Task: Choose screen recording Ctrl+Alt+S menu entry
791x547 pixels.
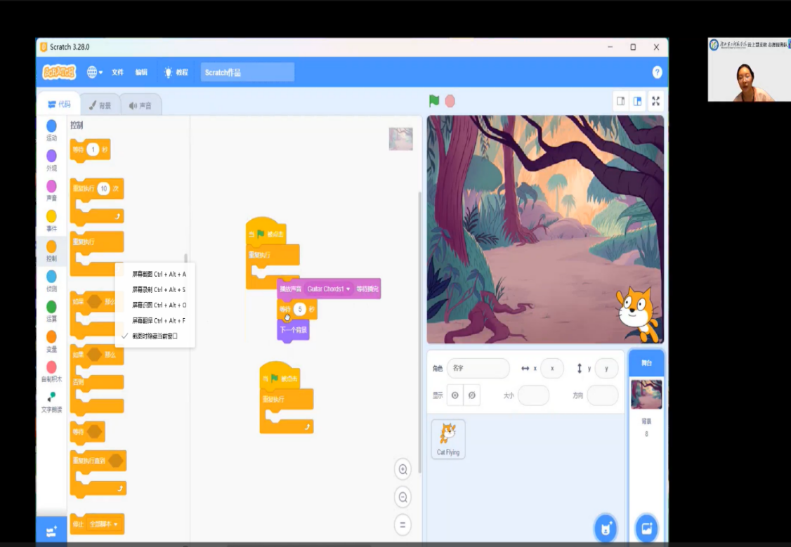Action: coord(159,289)
